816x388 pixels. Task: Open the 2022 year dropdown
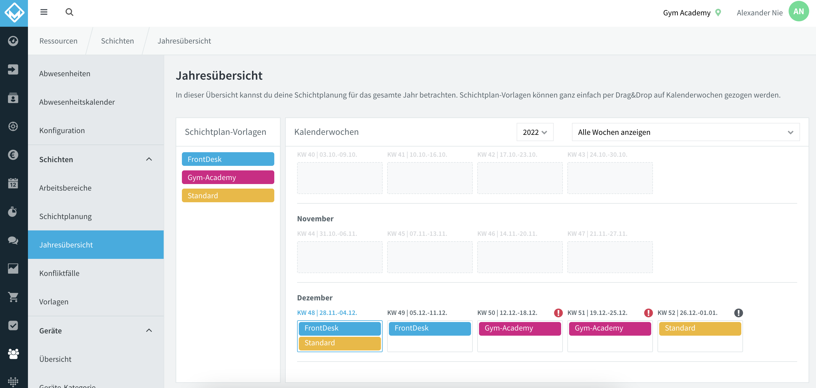[x=535, y=132]
